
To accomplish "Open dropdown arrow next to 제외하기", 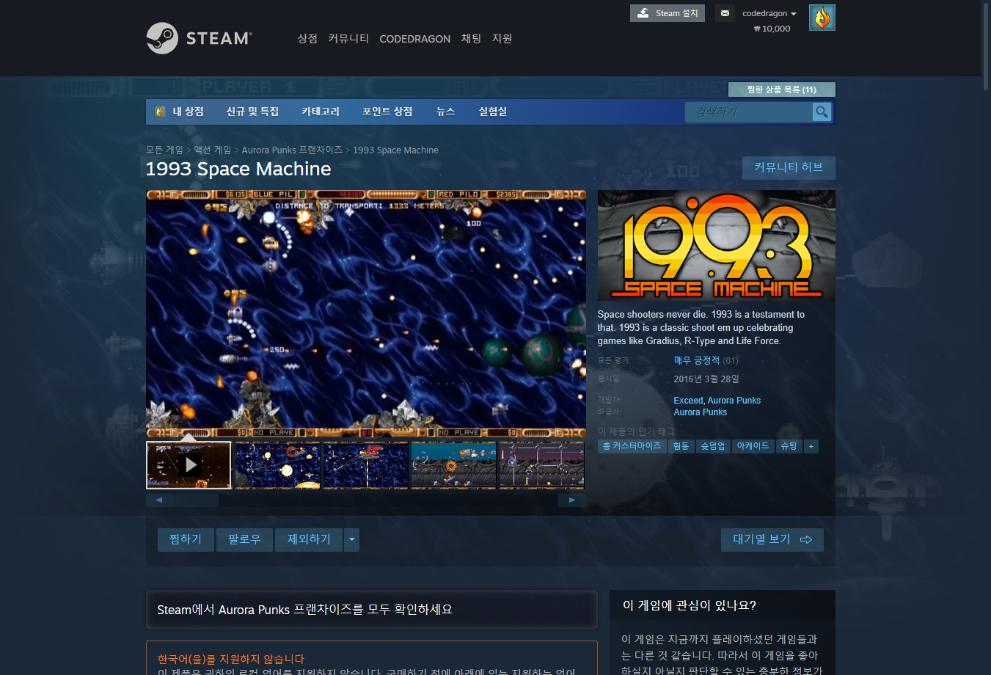I will 352,540.
